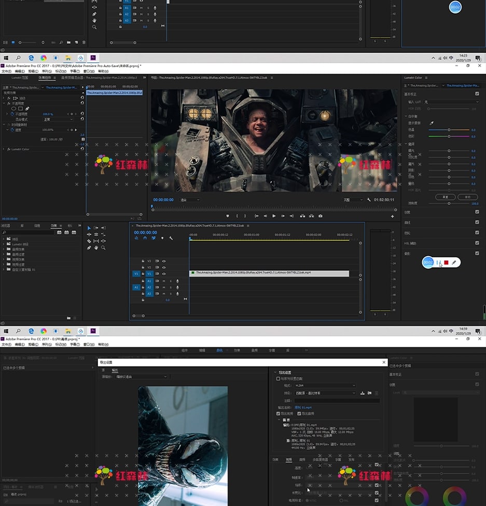Toggle Linked Selection icon in timeline header
Image resolution: width=486 pixels, height=506 pixels.
click(154, 238)
